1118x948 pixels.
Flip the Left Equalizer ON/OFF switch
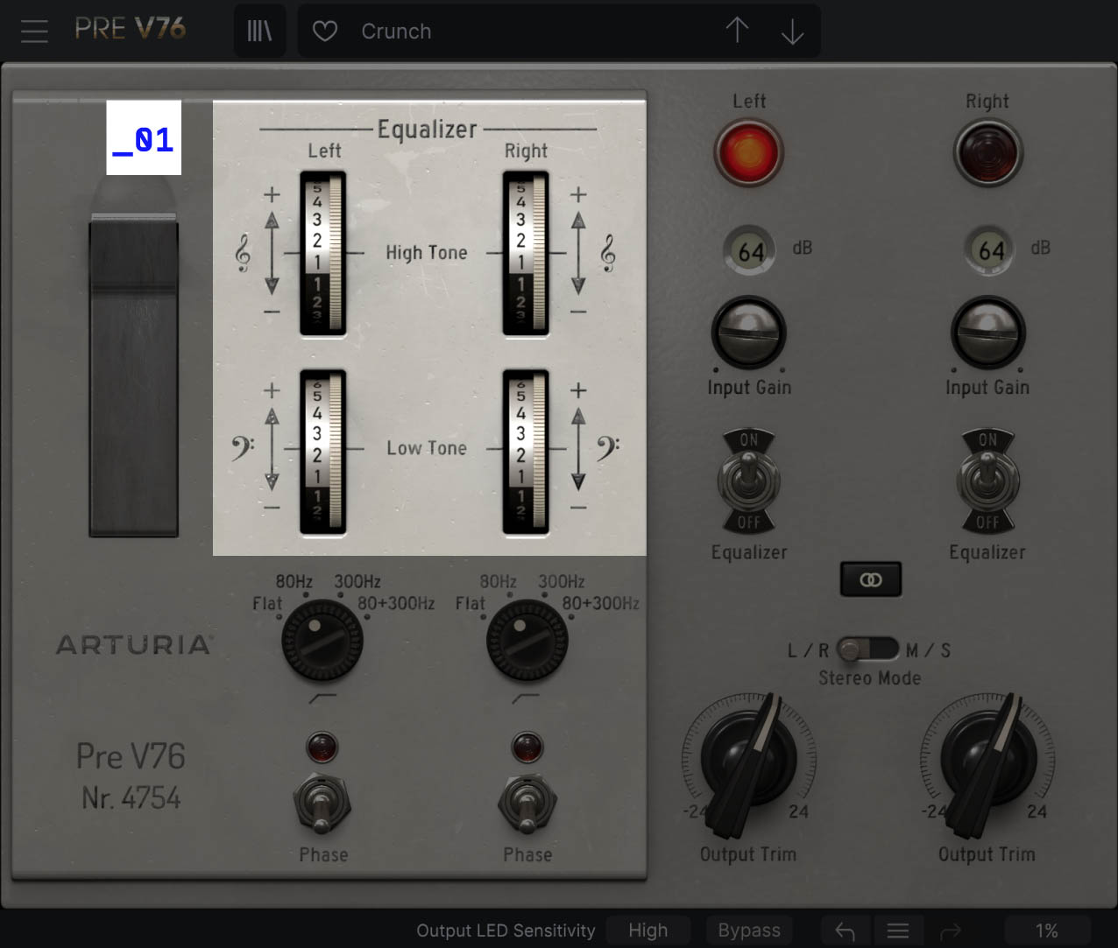748,481
